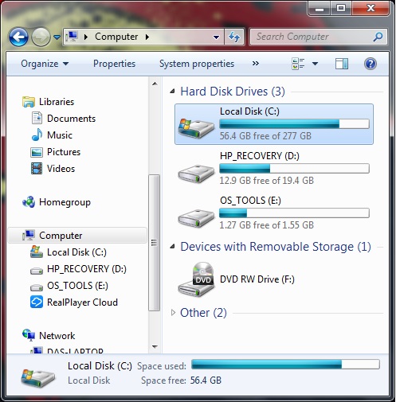
Task: Click the Forward navigation arrow
Action: [41, 37]
